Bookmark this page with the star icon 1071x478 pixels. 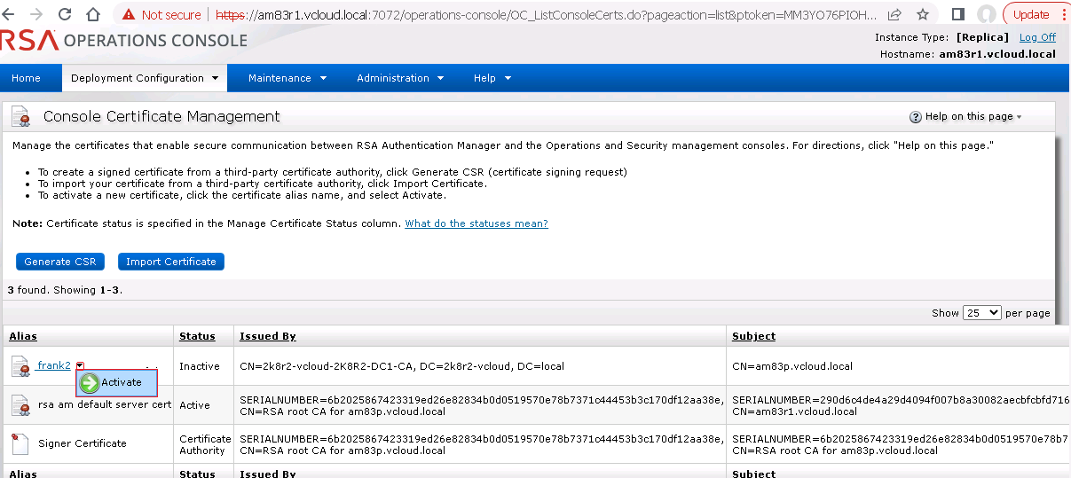923,14
